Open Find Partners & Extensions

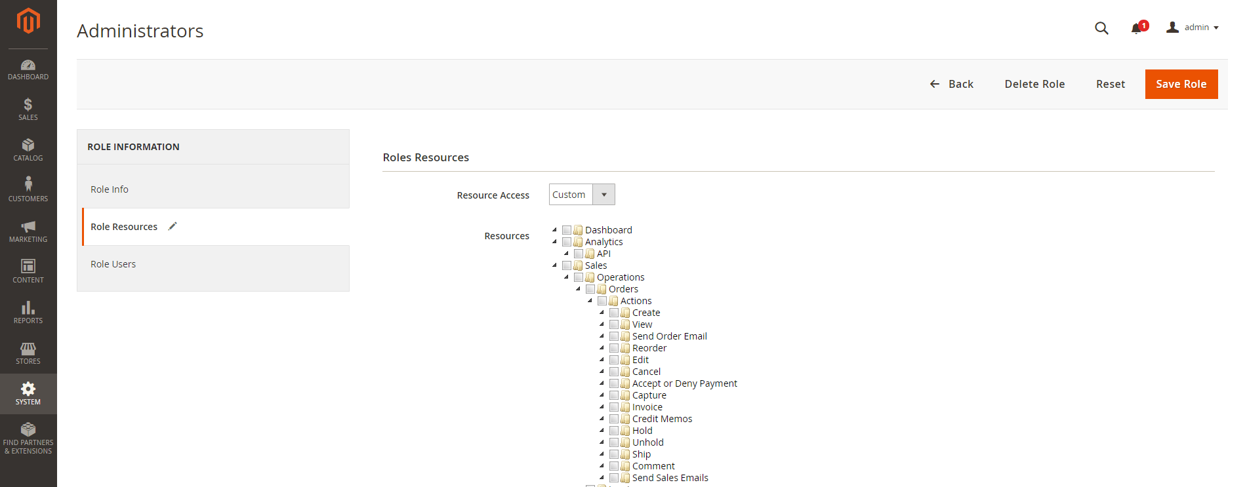click(x=28, y=438)
